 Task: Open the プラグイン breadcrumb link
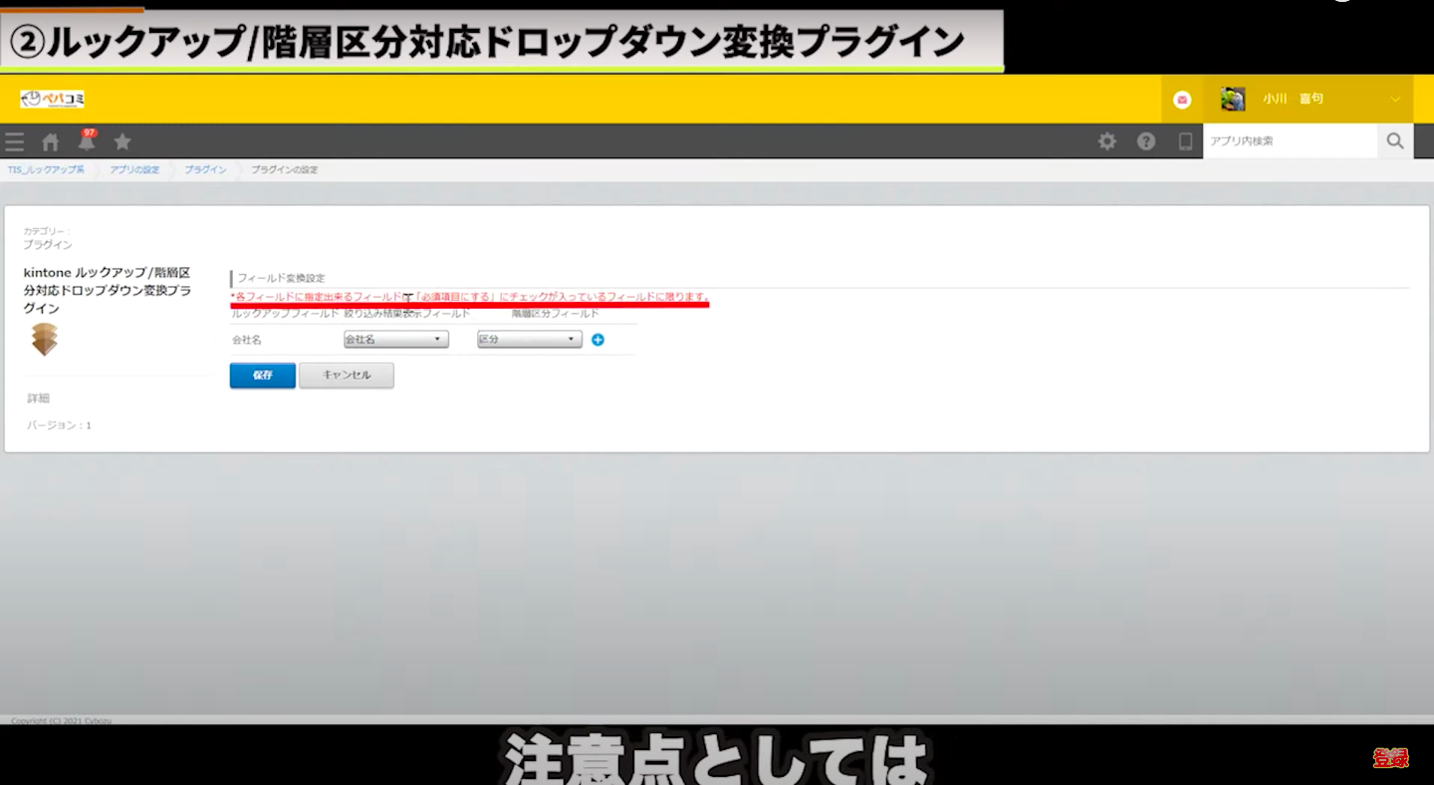pyautogui.click(x=205, y=170)
